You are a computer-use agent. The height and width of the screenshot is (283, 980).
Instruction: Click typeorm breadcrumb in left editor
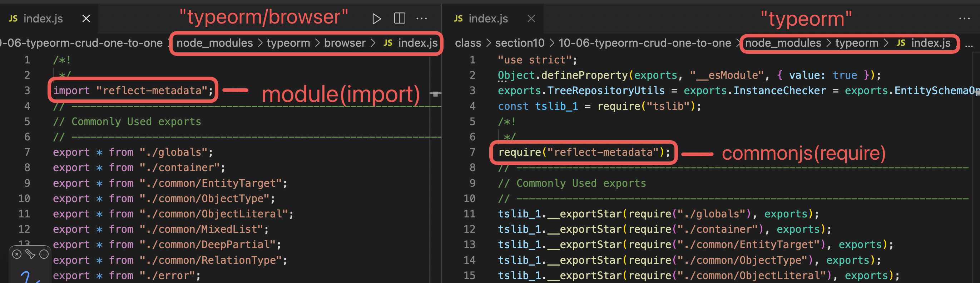click(288, 43)
